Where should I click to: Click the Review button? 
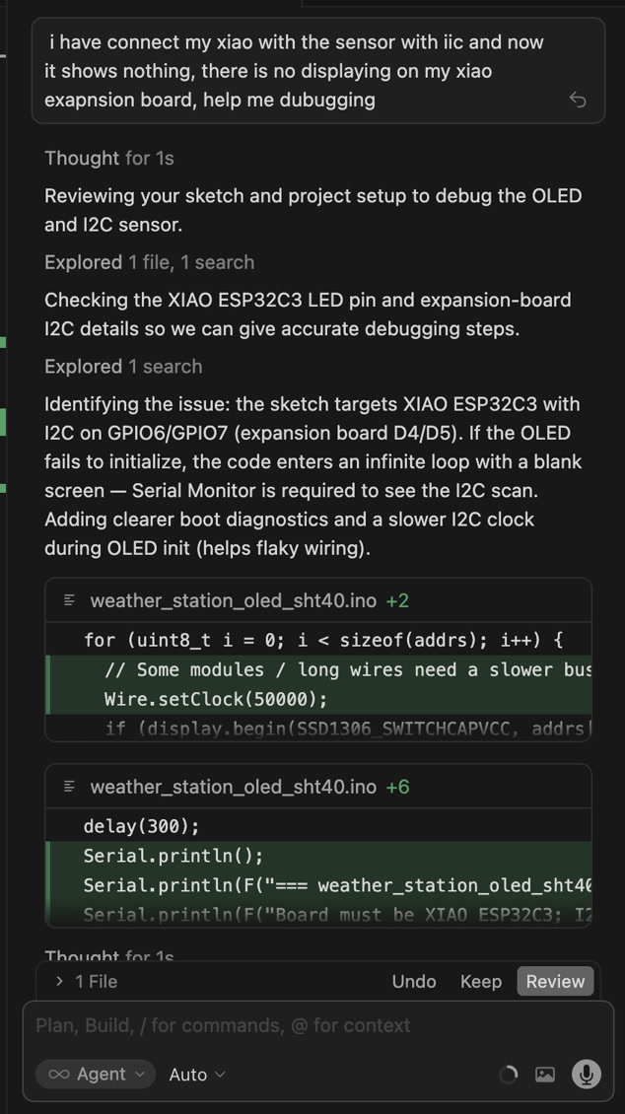[555, 981]
